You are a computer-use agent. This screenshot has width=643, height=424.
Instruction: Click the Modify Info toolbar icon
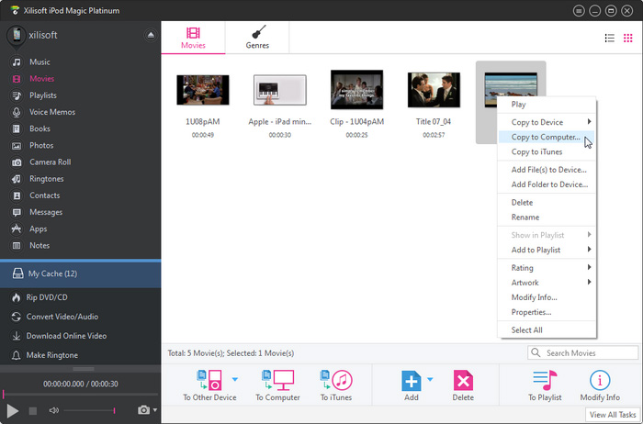point(600,380)
